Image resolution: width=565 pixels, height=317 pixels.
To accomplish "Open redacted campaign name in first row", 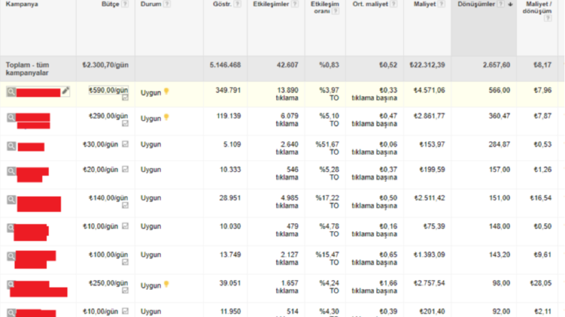I will (x=38, y=92).
